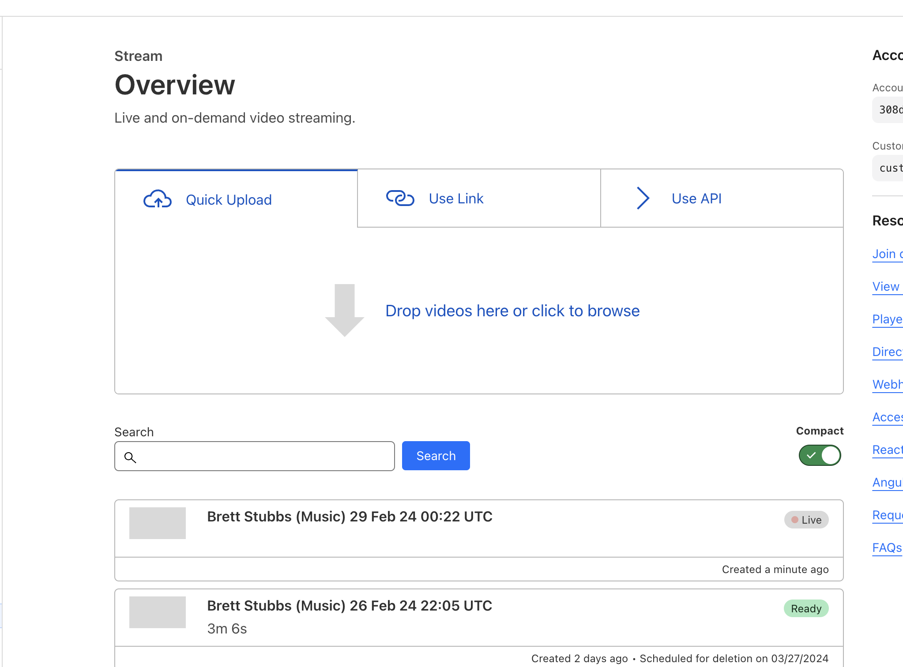The image size is (903, 667).
Task: Click the View resource link in sidebar
Action: (886, 287)
